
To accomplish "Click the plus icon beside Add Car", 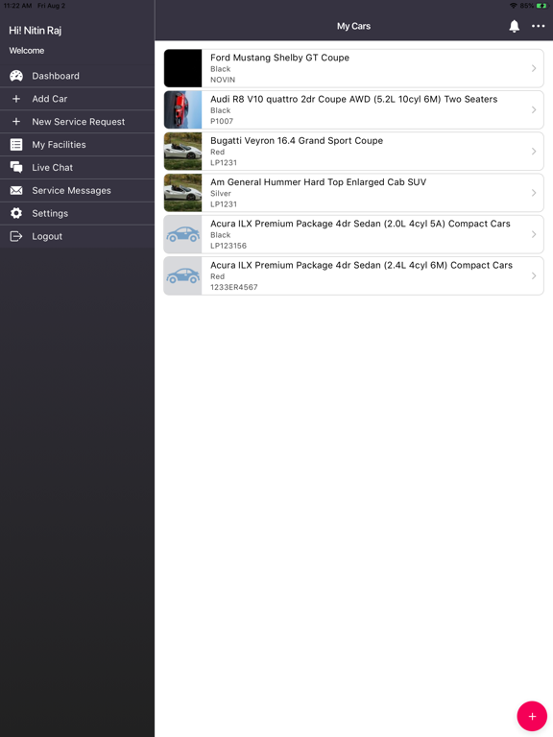I will coord(16,99).
